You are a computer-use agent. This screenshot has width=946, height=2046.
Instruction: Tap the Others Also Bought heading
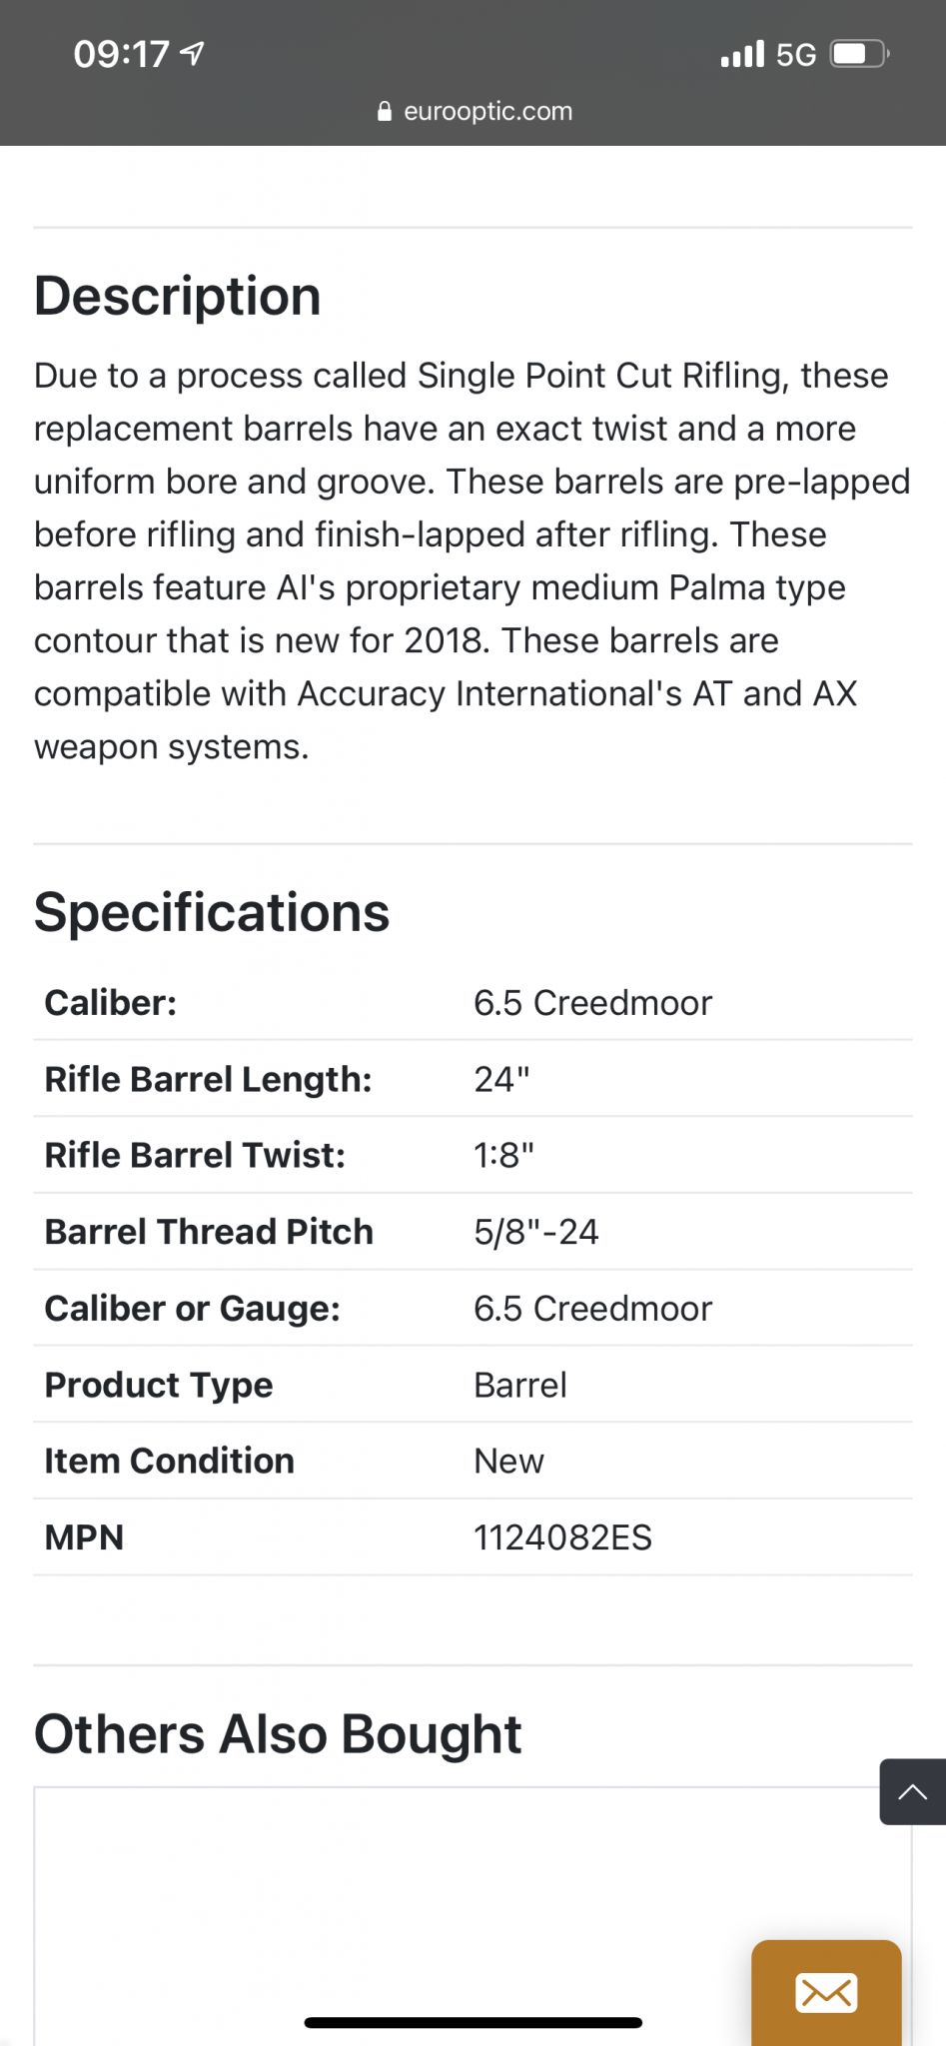pyautogui.click(x=278, y=1734)
